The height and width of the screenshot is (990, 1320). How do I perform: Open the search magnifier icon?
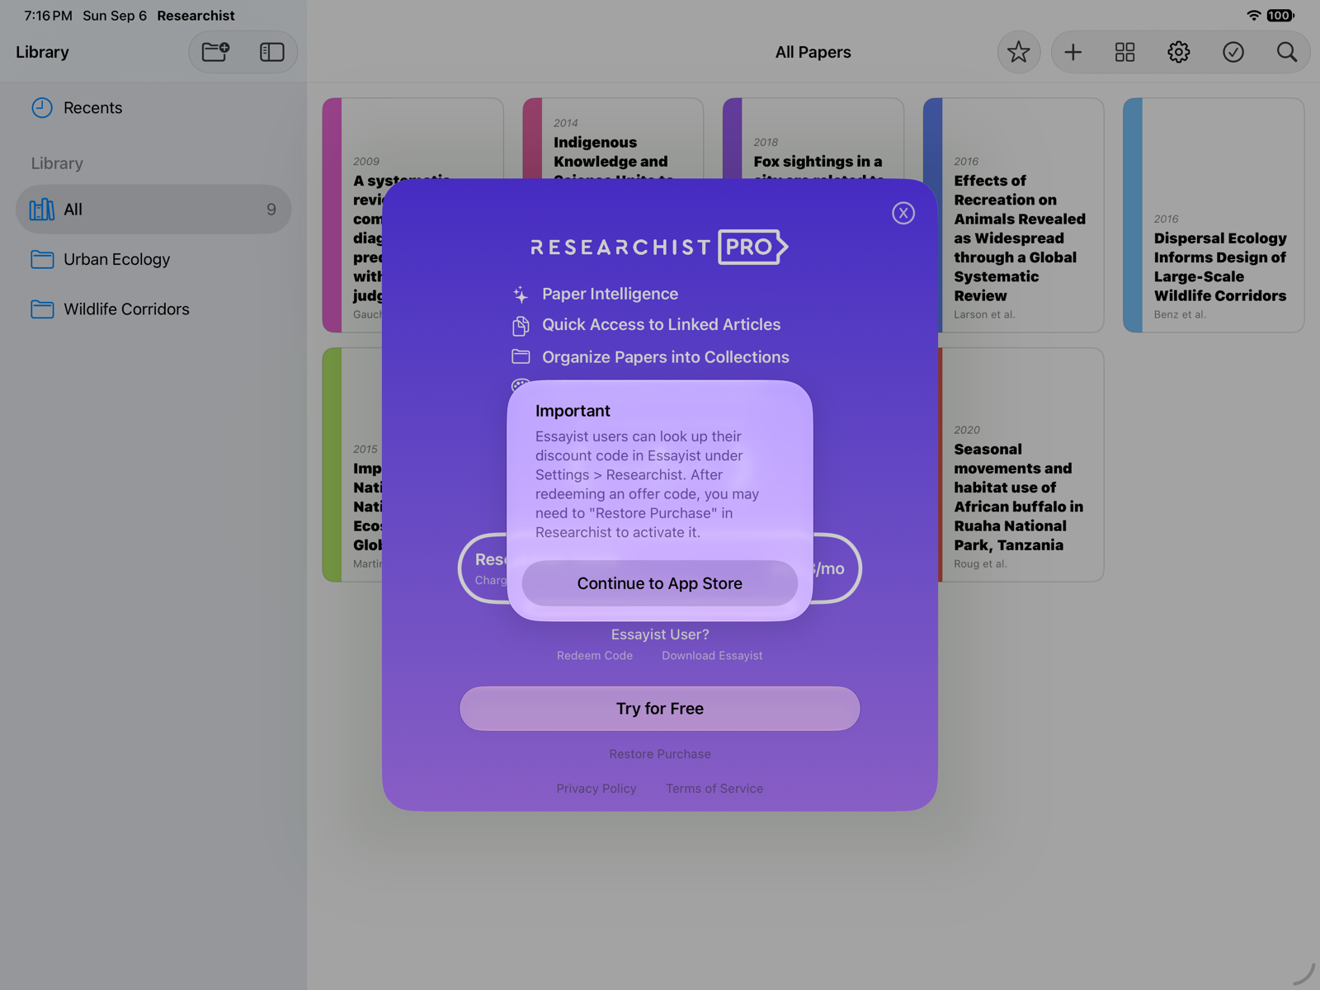click(x=1287, y=52)
